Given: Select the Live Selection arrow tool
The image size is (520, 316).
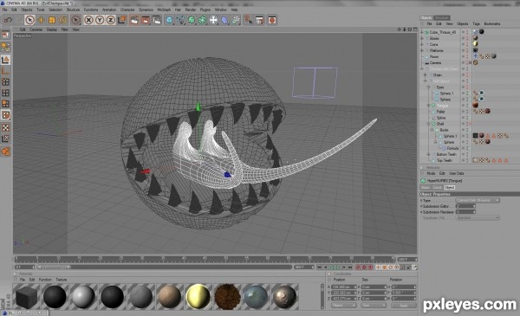Looking at the screenshot, I should tap(29, 20).
